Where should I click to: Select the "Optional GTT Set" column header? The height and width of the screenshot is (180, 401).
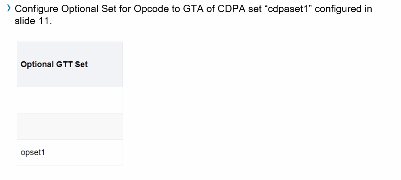point(70,64)
